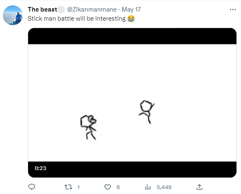This screenshot has width=241, height=194.
Task: Click the retweet arrows icon
Action: point(68,187)
